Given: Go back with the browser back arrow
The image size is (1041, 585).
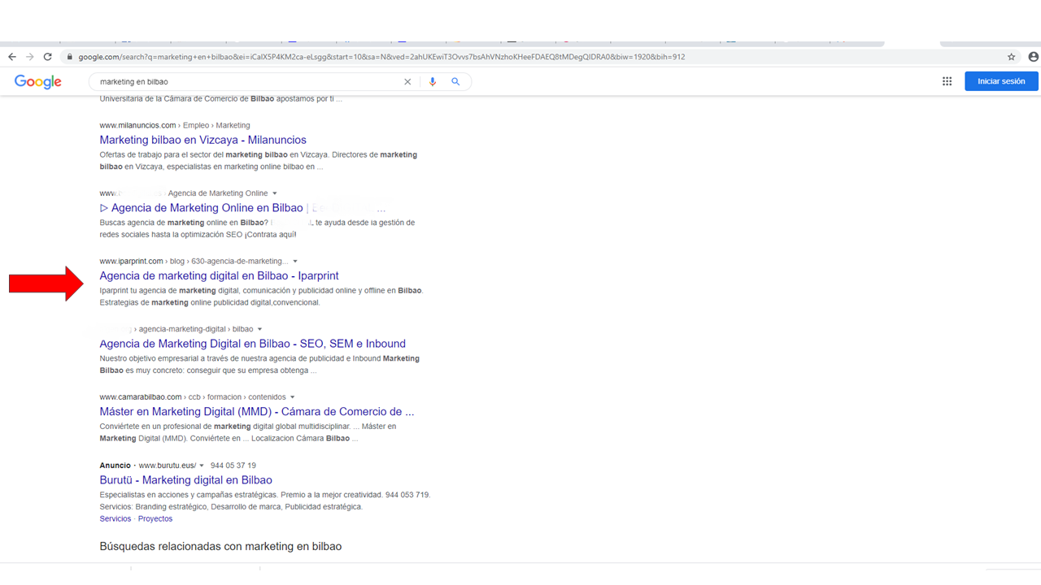Looking at the screenshot, I should coord(11,57).
